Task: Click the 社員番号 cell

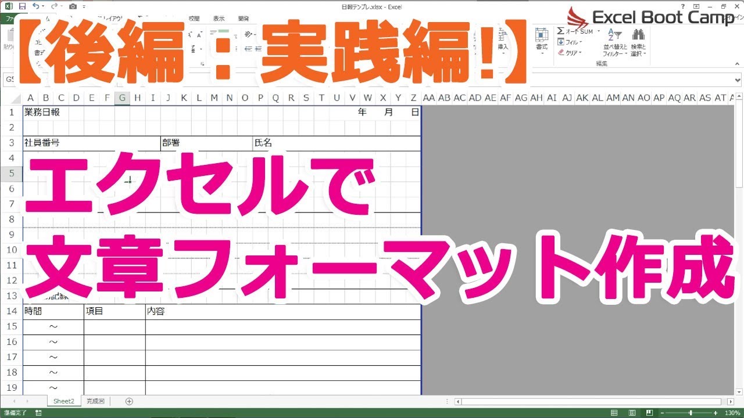Action: (x=92, y=143)
